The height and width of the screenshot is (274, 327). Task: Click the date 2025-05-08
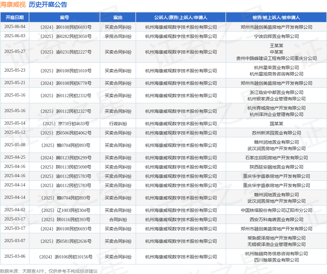[x=15, y=145]
